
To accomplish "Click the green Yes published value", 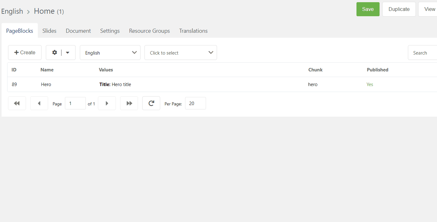I will [370, 84].
